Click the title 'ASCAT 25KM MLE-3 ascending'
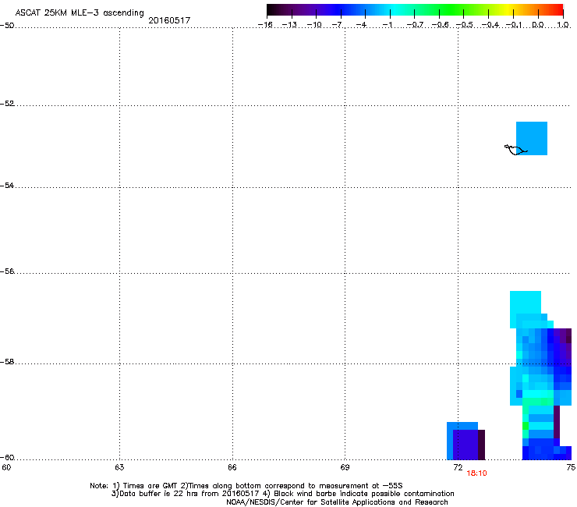Viewport: 577px width, 507px height. (x=80, y=13)
